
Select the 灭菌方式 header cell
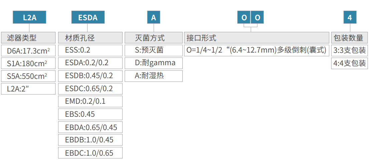coord(154,38)
